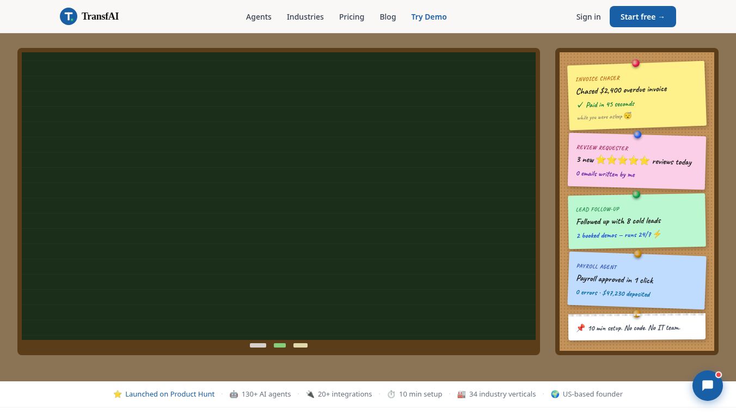Click the green pushpin on Lead Follow-up note
The width and height of the screenshot is (736, 414).
click(x=636, y=194)
